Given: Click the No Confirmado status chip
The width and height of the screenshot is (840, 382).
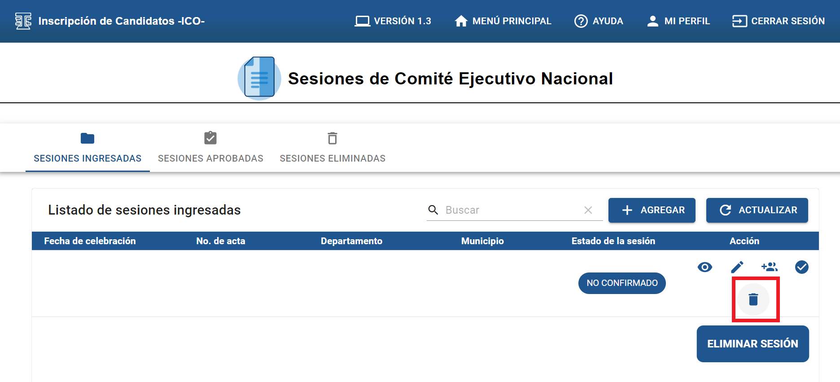Looking at the screenshot, I should (621, 283).
